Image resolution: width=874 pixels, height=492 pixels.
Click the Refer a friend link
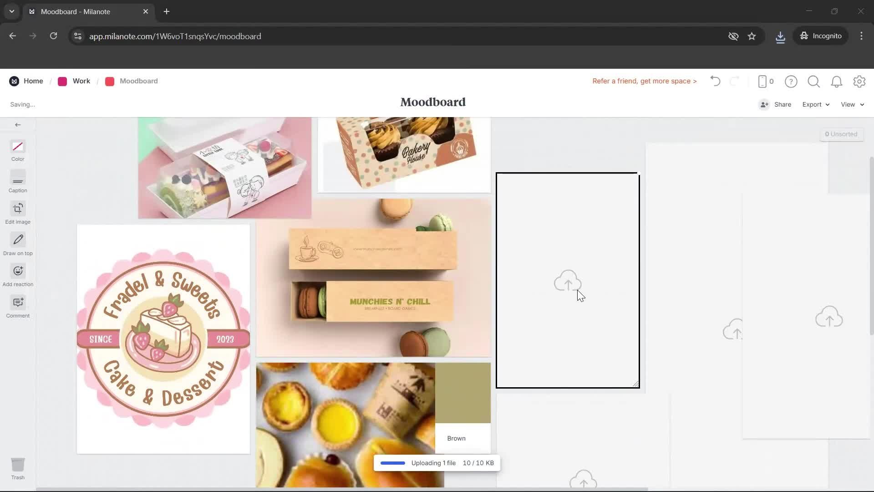click(x=644, y=81)
